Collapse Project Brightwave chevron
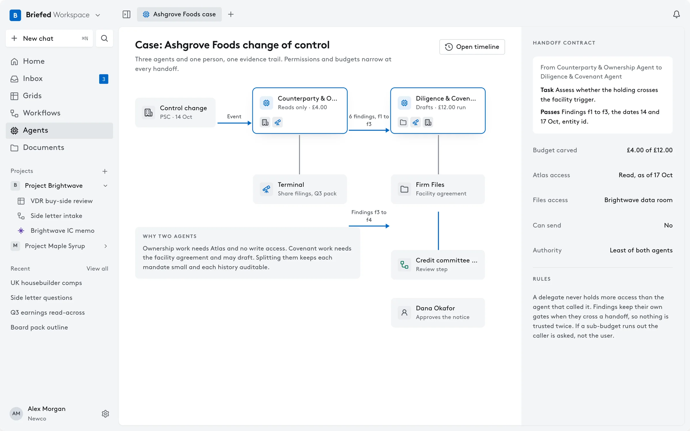 pos(106,186)
